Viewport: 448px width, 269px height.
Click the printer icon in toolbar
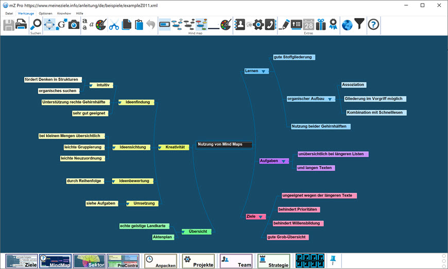click(21, 24)
